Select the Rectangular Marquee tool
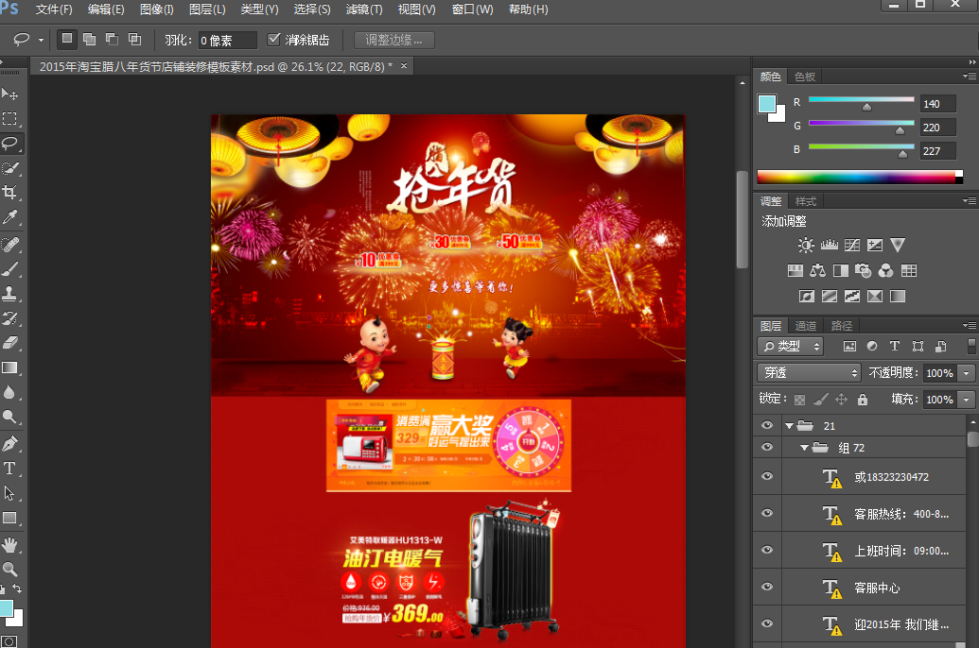This screenshot has height=648, width=979. click(x=10, y=118)
